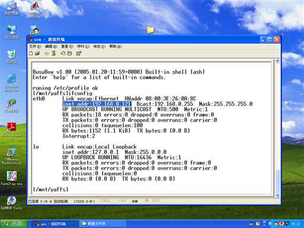Maximize the HyperTerminal window
This screenshot has width=304, height=228.
tap(270, 40)
